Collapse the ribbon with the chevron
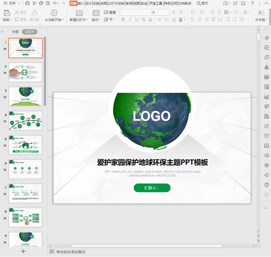This screenshot has width=271, height=257. (267, 3)
